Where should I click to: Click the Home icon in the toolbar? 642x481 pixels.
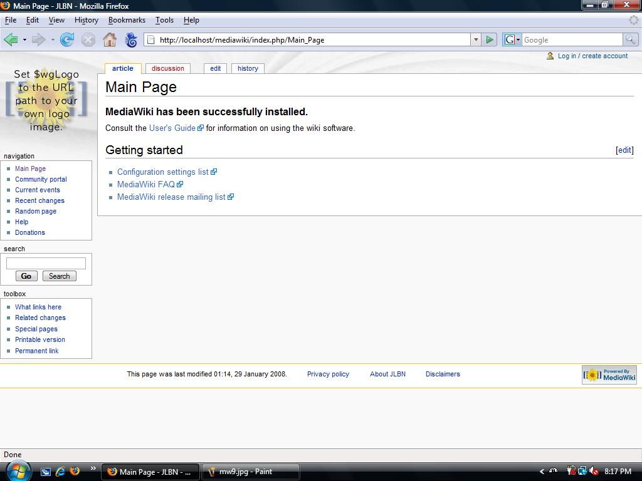pos(110,40)
